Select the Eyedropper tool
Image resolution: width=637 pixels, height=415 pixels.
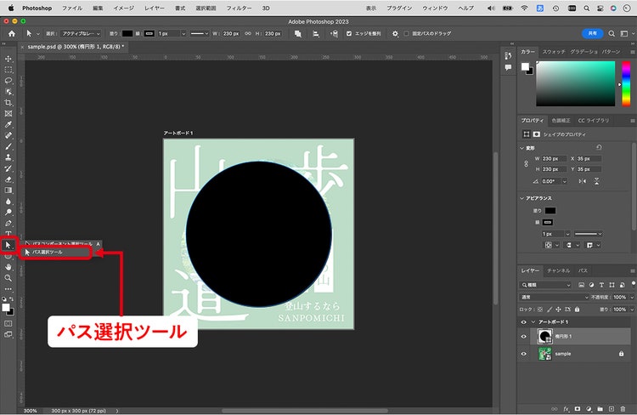point(8,124)
